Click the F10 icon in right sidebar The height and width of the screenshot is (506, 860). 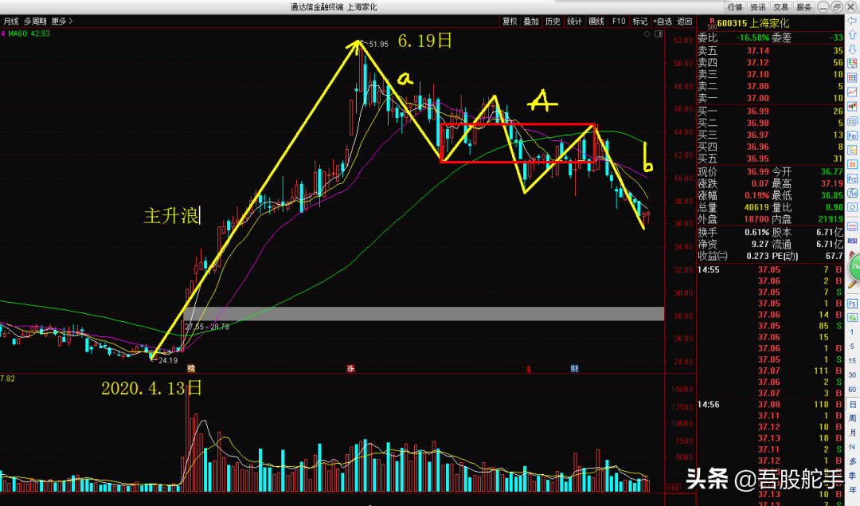click(x=852, y=135)
